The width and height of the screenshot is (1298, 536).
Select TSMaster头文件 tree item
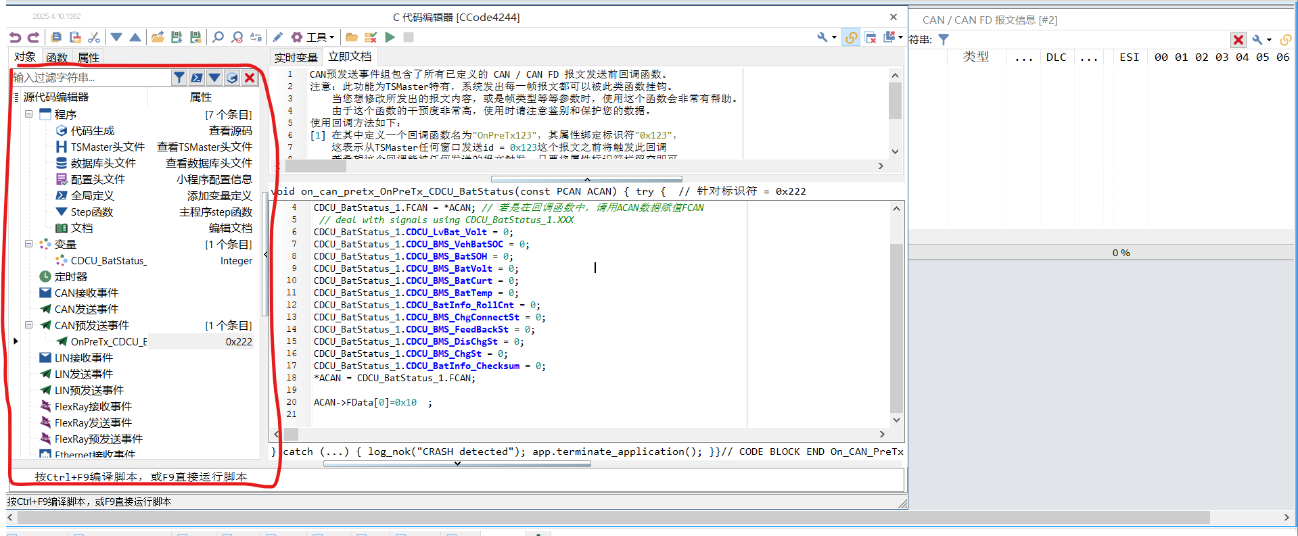click(108, 147)
